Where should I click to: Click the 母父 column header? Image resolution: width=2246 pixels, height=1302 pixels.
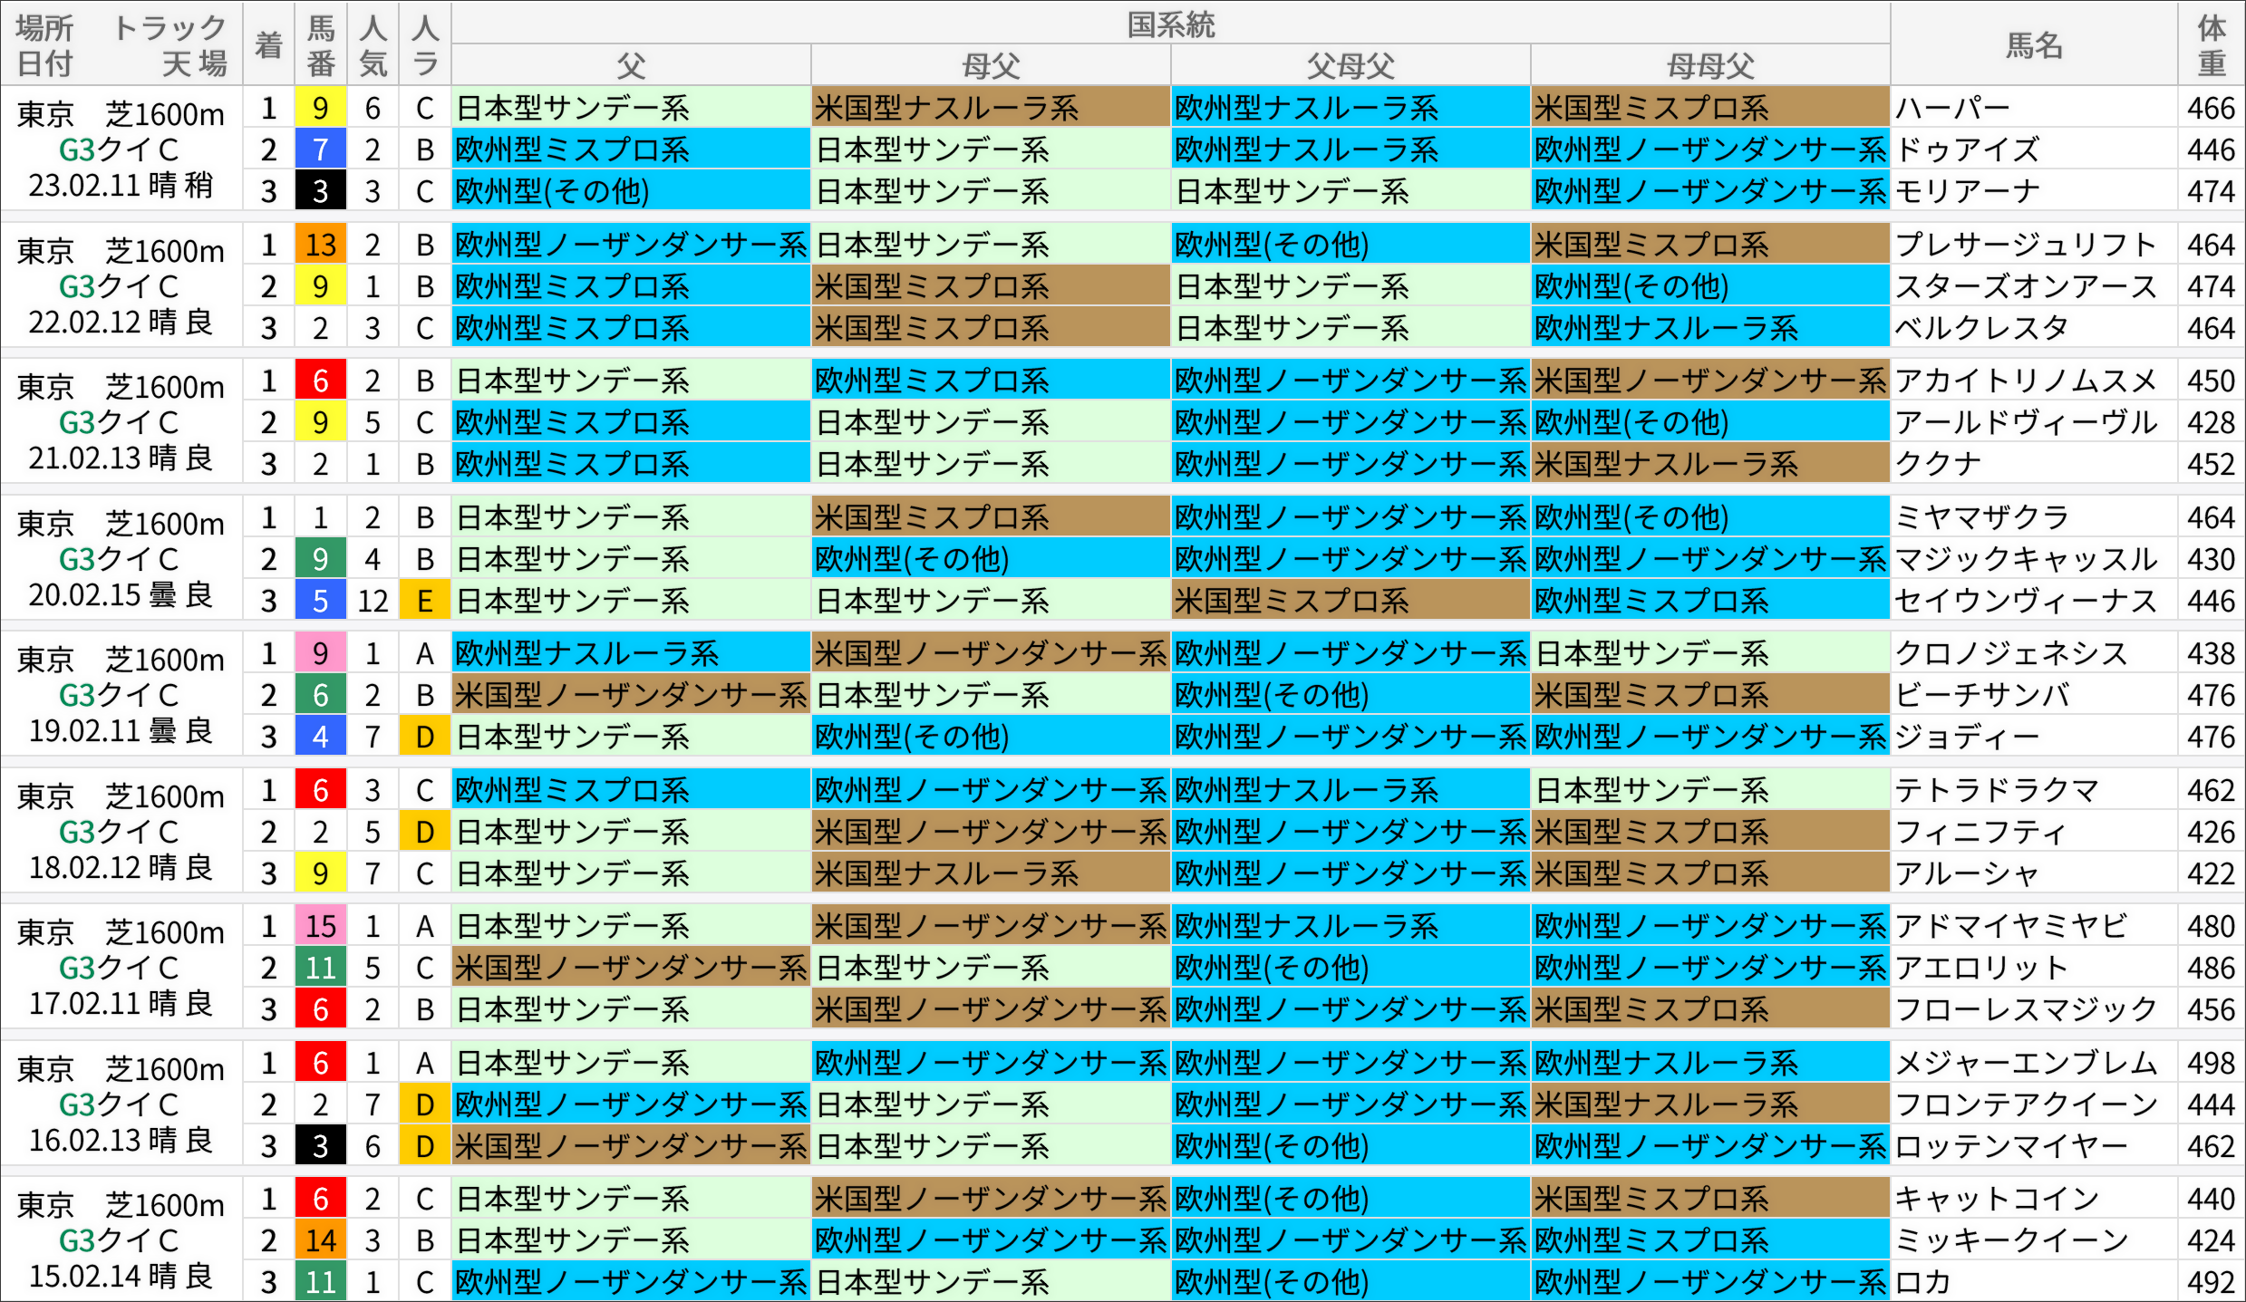(x=991, y=65)
